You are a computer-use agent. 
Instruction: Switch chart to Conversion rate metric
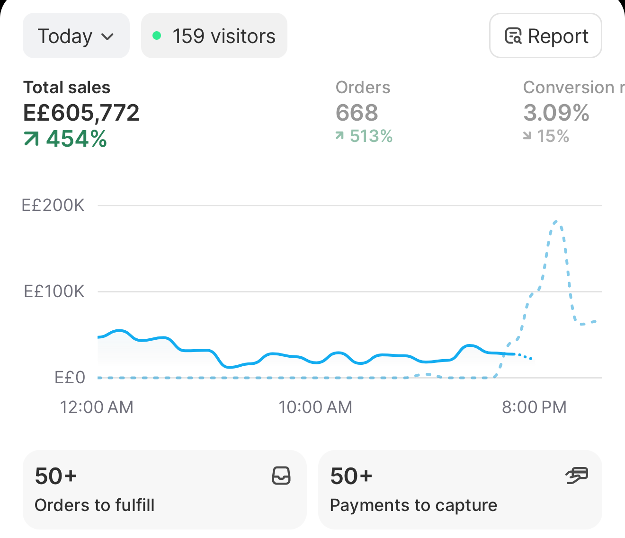click(573, 112)
